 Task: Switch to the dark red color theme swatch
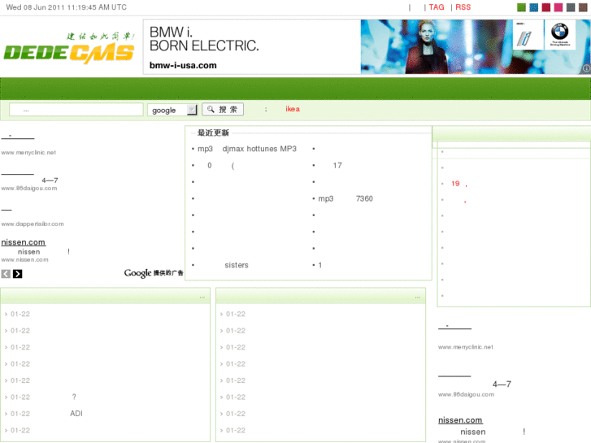coord(546,7)
